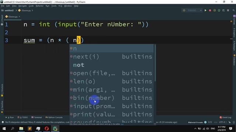Image resolution: width=236 pixels, height=132 pixels.
Task: Open the View menu
Action: coord(14,6)
